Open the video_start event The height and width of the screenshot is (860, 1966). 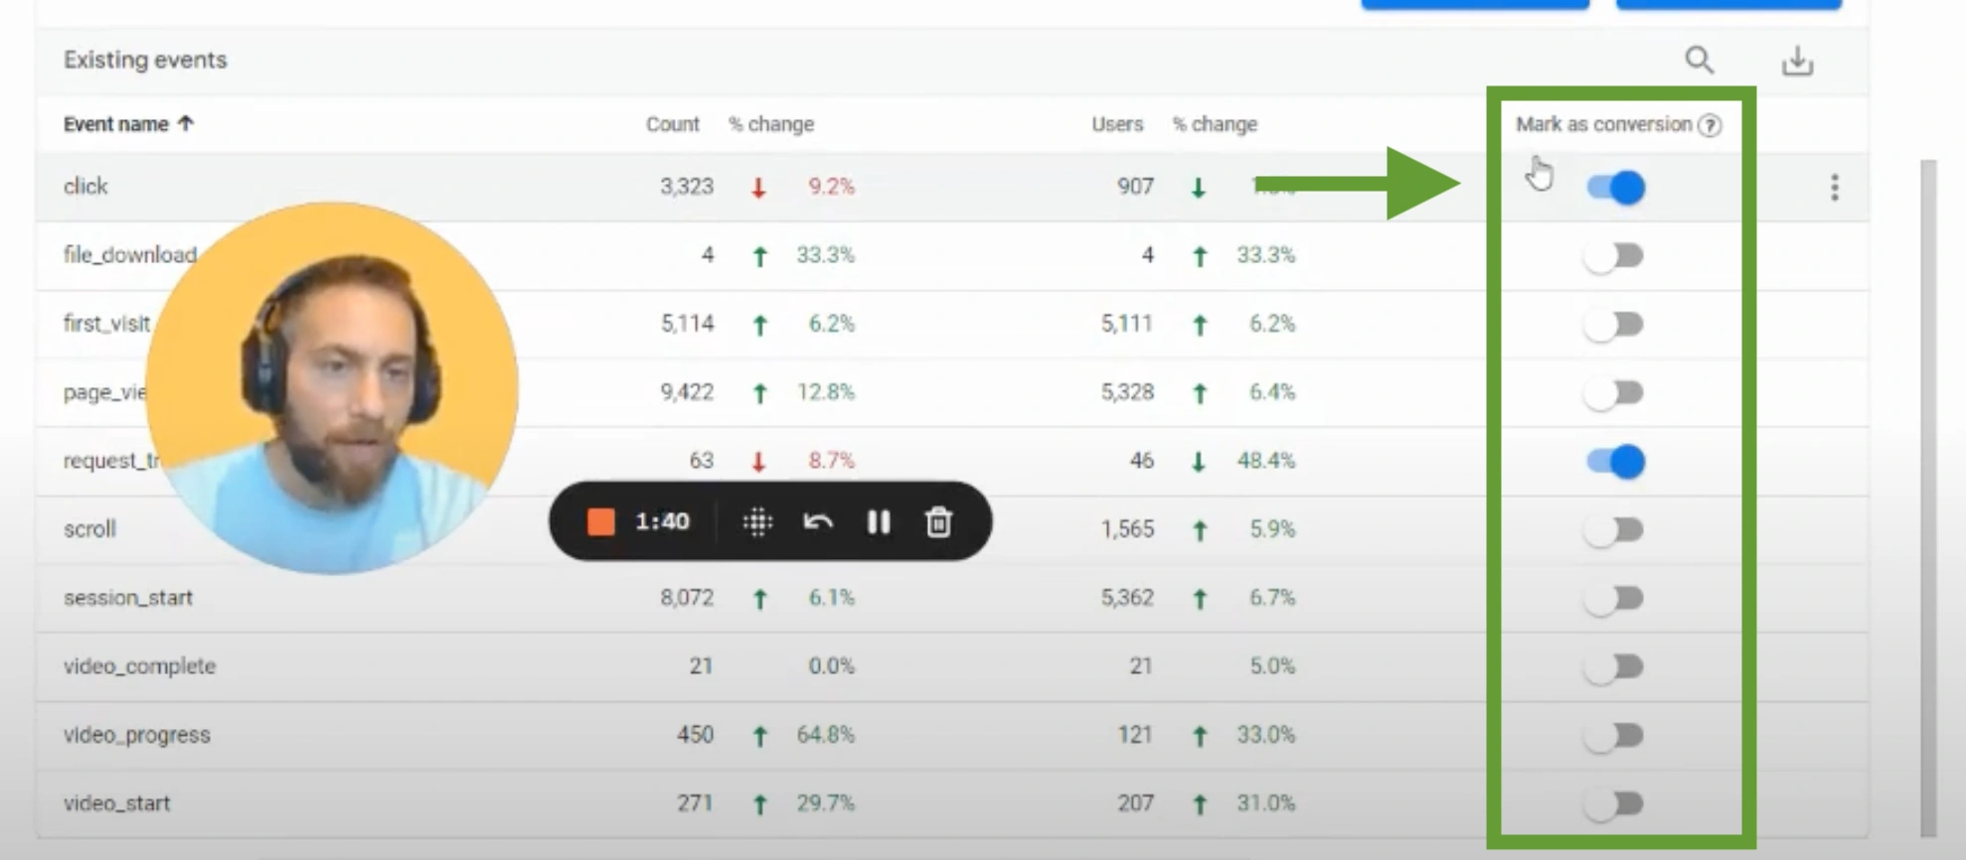(x=116, y=803)
